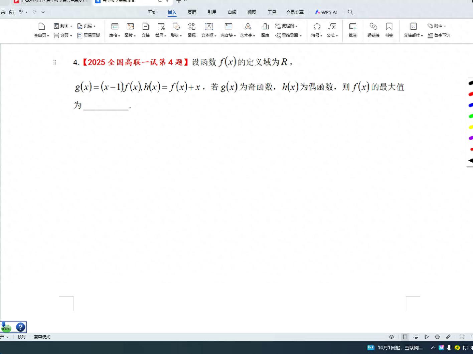Select the blue pen color swatch
The width and height of the screenshot is (473, 354).
[x=471, y=105]
